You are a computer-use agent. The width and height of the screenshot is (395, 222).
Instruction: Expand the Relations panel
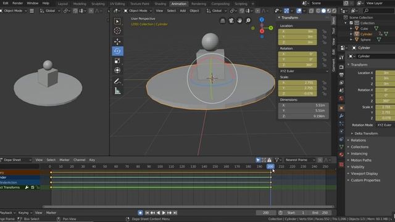pyautogui.click(x=358, y=140)
